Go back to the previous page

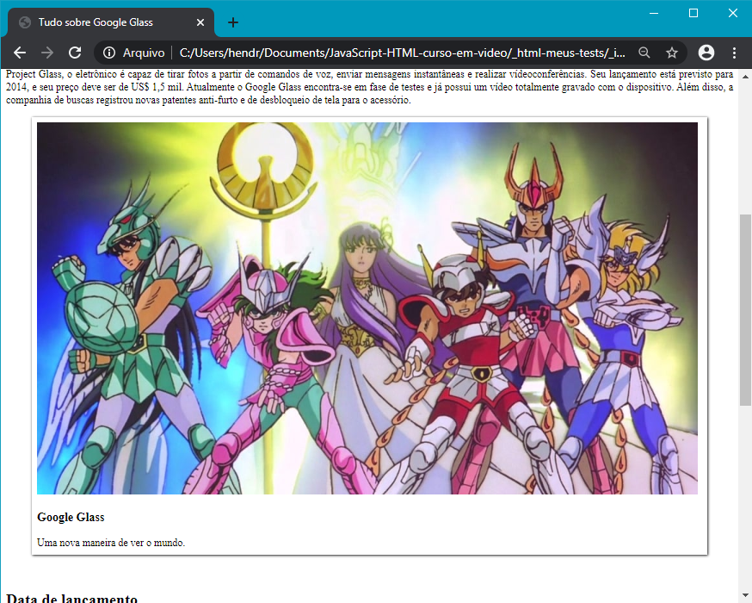[x=20, y=53]
